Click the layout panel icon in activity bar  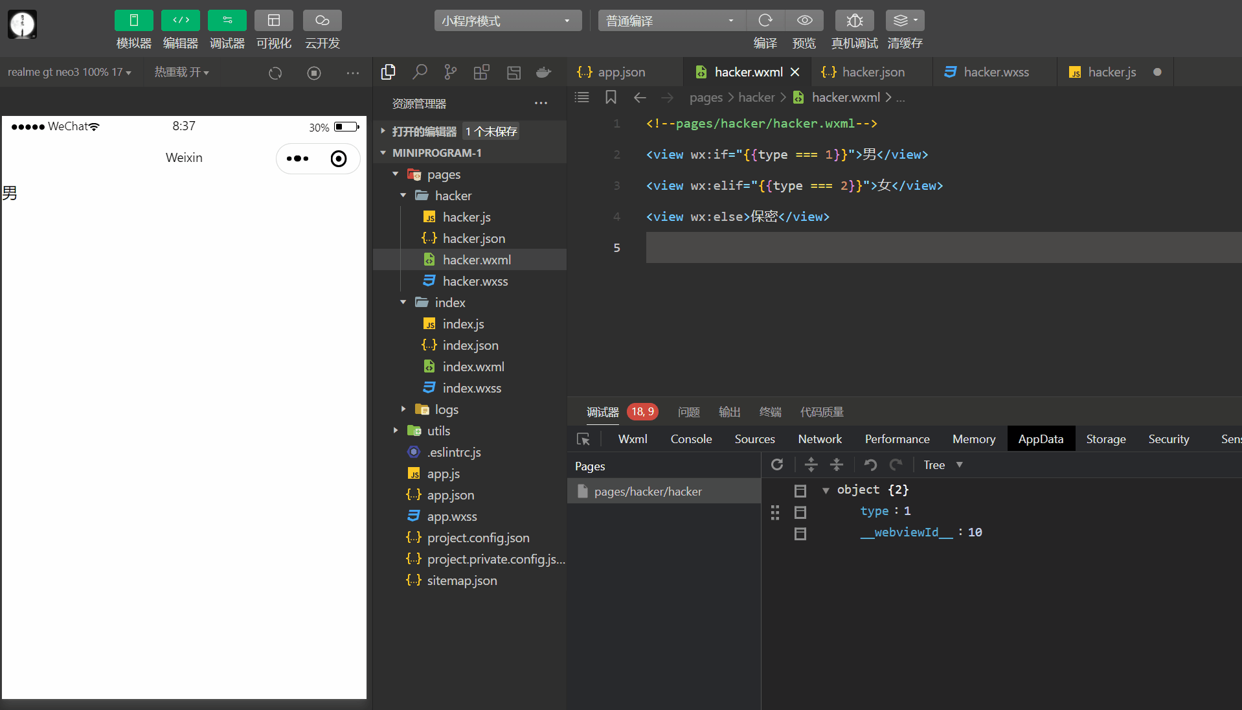click(x=514, y=73)
